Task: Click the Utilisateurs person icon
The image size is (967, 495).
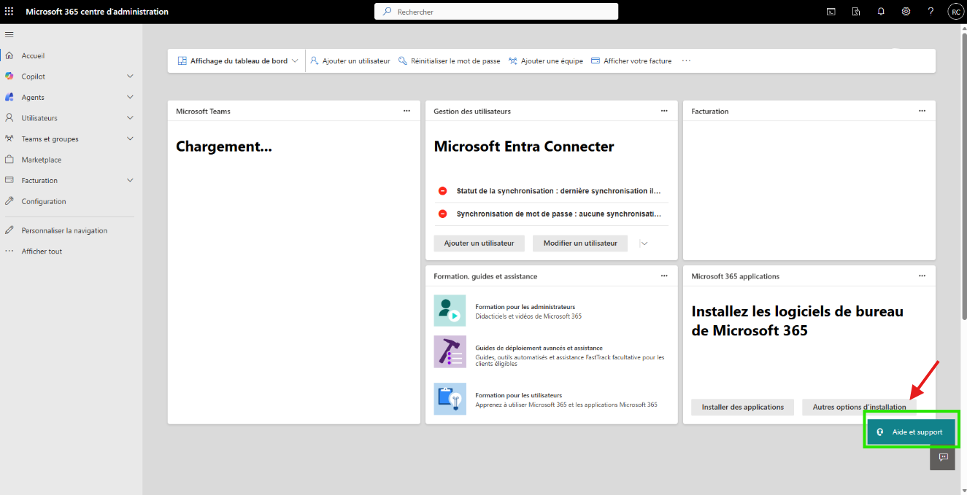Action: click(x=9, y=117)
